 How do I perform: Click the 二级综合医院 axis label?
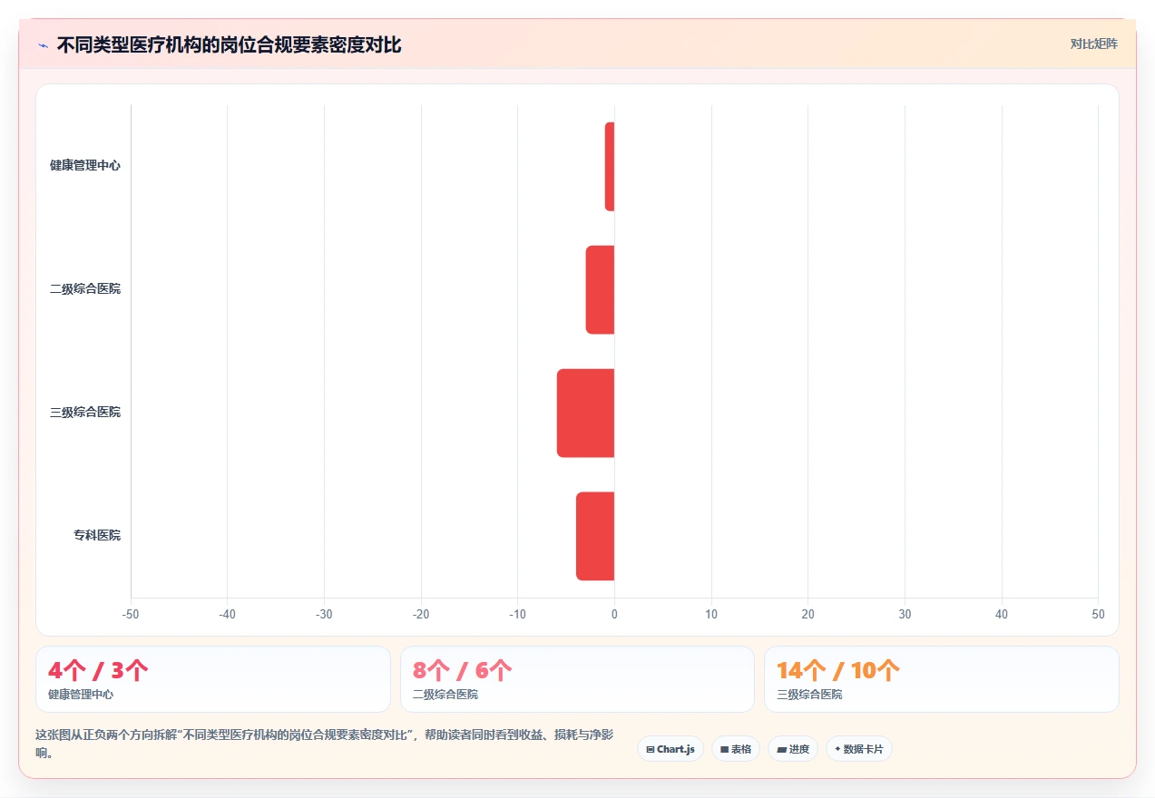[x=85, y=289]
